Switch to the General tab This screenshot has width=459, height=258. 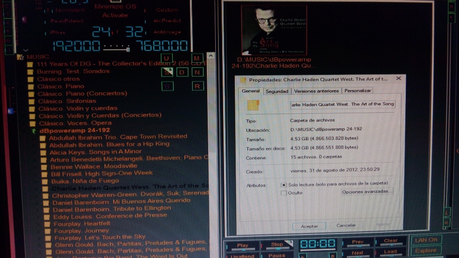pos(251,91)
